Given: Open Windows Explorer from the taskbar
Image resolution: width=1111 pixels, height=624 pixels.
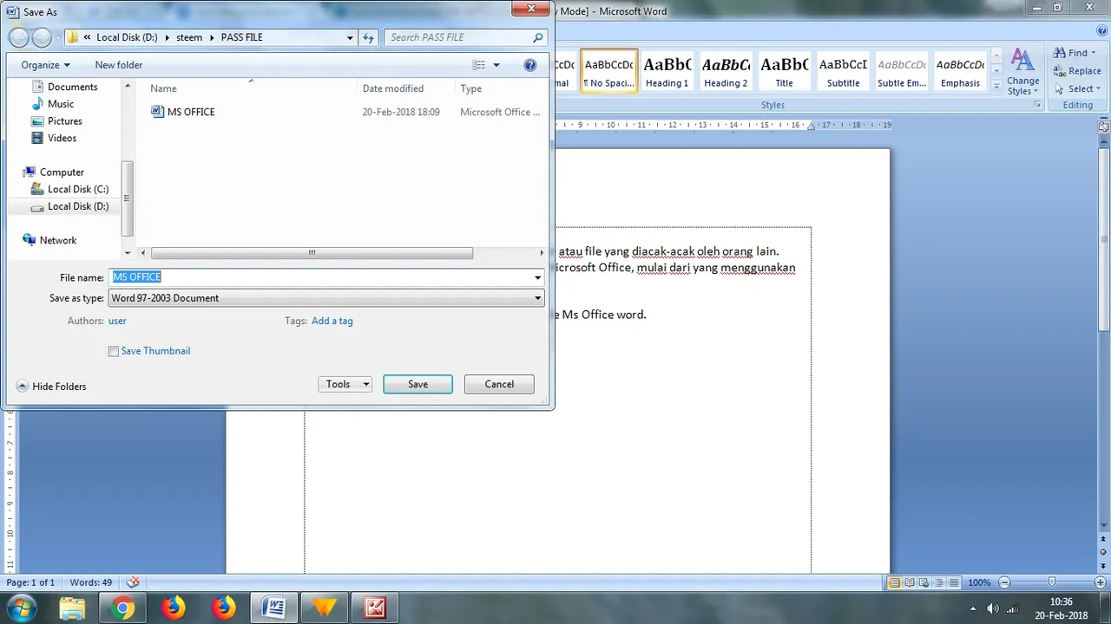Looking at the screenshot, I should coord(72,608).
